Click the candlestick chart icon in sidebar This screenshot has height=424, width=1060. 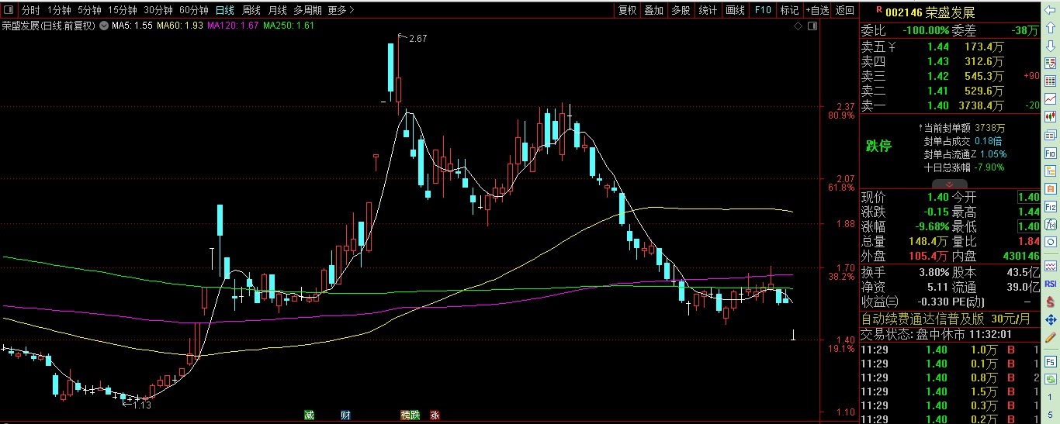(x=1051, y=115)
